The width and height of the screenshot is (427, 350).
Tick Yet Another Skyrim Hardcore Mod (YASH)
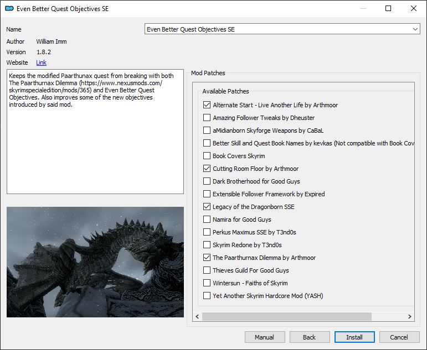coord(207,296)
